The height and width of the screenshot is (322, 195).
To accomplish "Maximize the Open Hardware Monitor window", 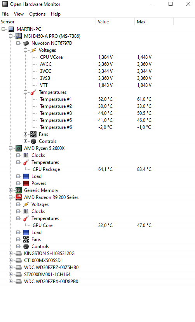I will [171, 4].
